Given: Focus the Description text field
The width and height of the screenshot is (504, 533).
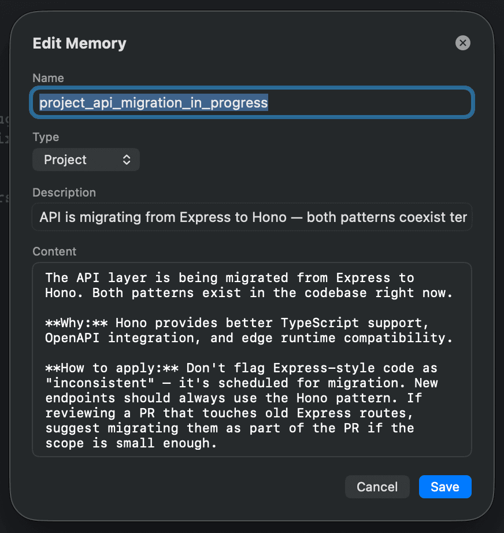Looking at the screenshot, I should [x=252, y=217].
